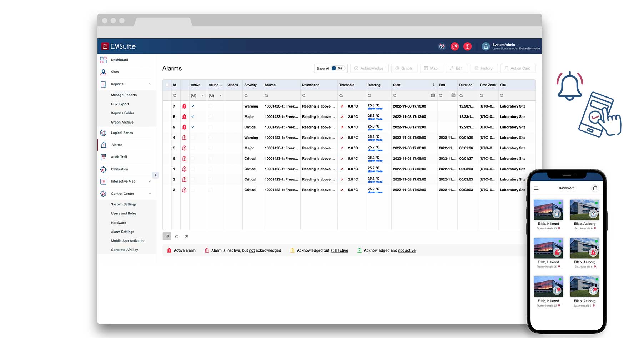
Task: Open the Logical Zones icon
Action: [103, 133]
